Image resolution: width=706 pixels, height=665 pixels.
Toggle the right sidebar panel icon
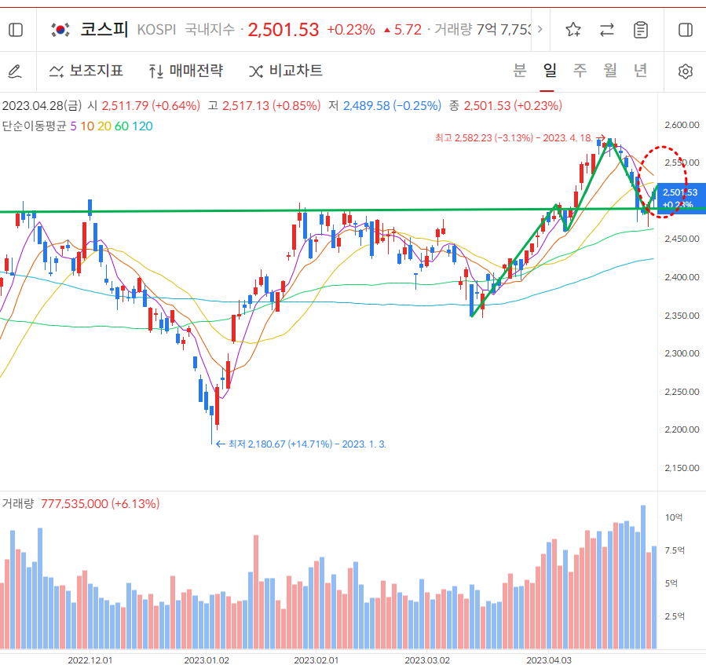coord(686,30)
